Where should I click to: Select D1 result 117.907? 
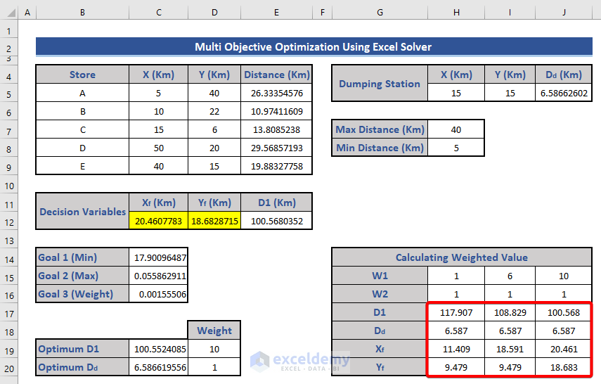[456, 313]
